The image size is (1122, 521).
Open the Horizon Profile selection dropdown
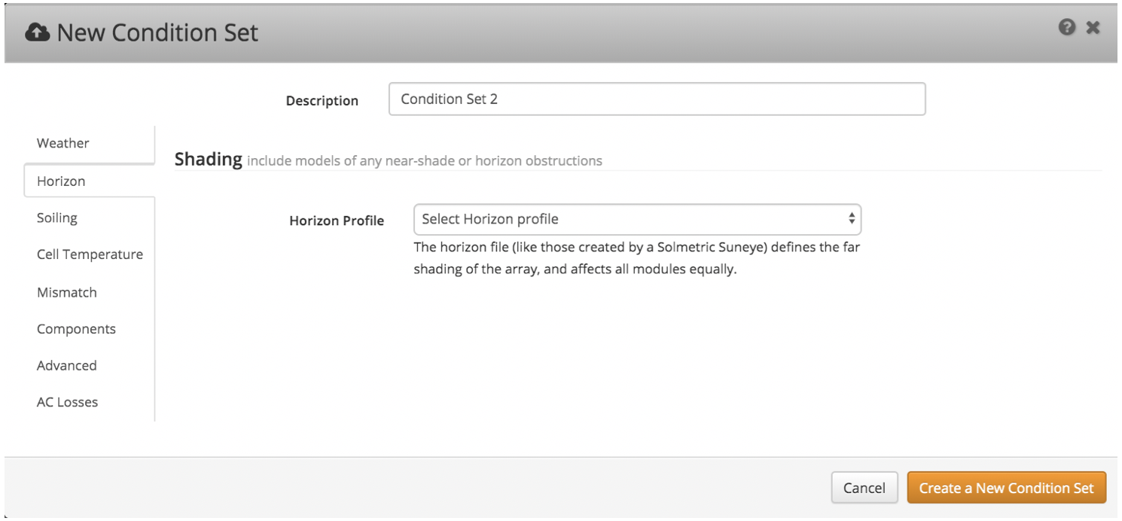tap(636, 218)
